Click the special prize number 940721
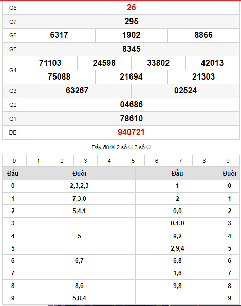Image resolution: width=241 pixels, height=306 pixels. coord(131,132)
